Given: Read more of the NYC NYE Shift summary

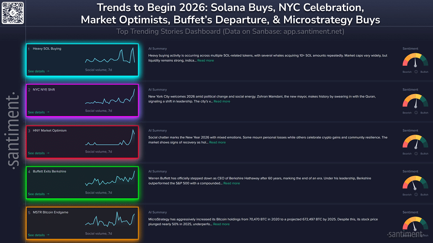Looking at the screenshot, I should pyautogui.click(x=222, y=101).
